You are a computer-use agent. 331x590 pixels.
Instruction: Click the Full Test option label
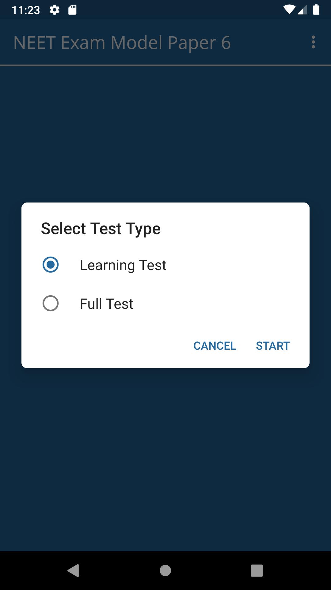pos(106,304)
